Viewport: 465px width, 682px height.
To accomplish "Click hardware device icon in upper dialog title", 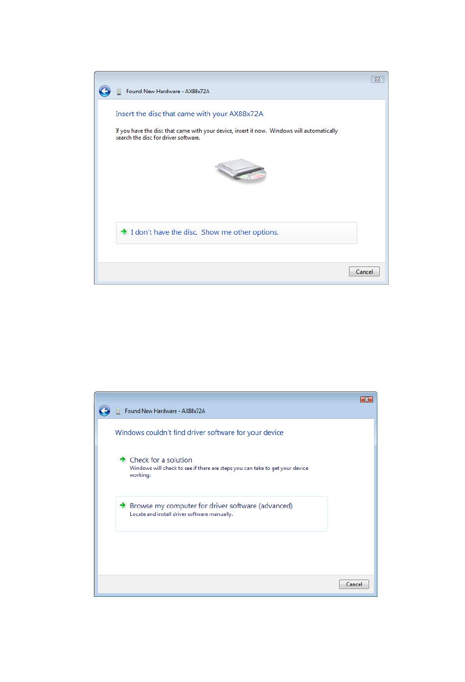I will (119, 92).
